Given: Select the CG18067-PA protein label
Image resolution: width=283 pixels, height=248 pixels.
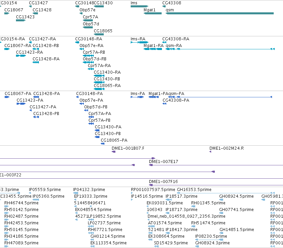Looking at the screenshot, I should coord(18,94).
